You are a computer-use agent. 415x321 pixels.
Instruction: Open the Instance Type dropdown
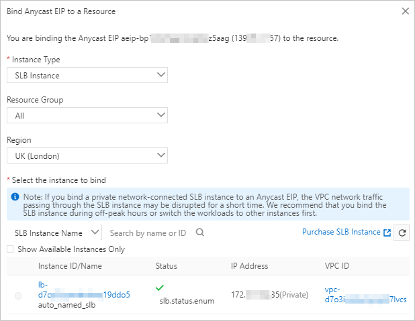pos(87,75)
